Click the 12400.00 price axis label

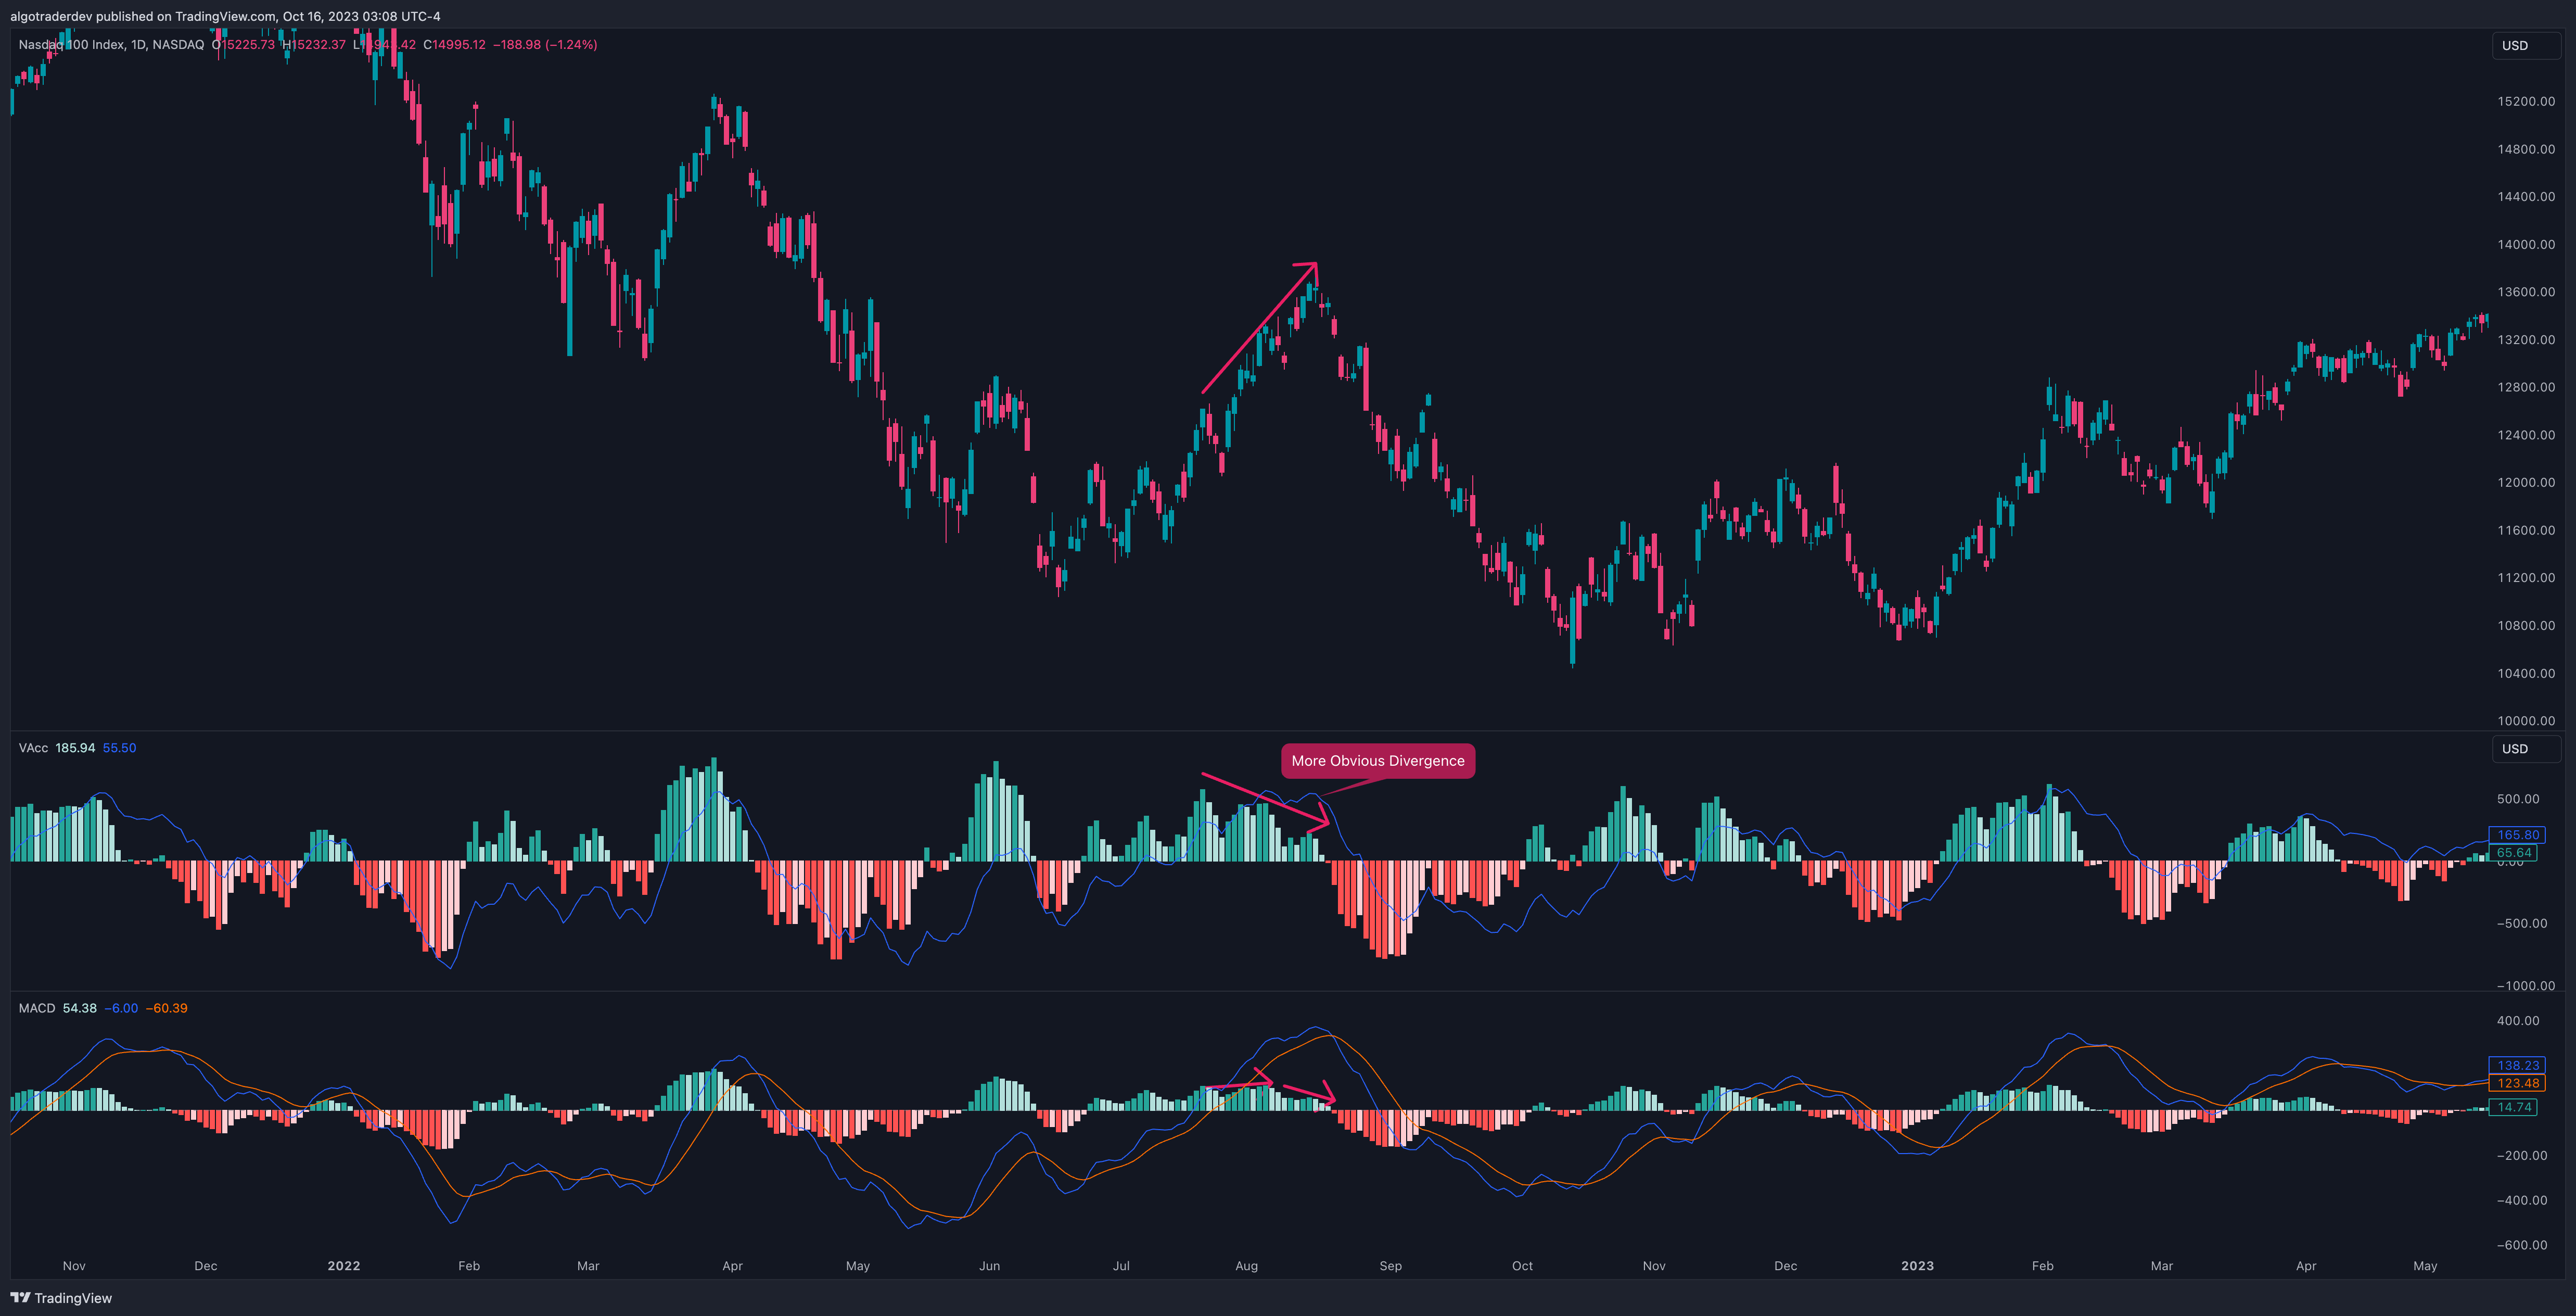[2525, 435]
